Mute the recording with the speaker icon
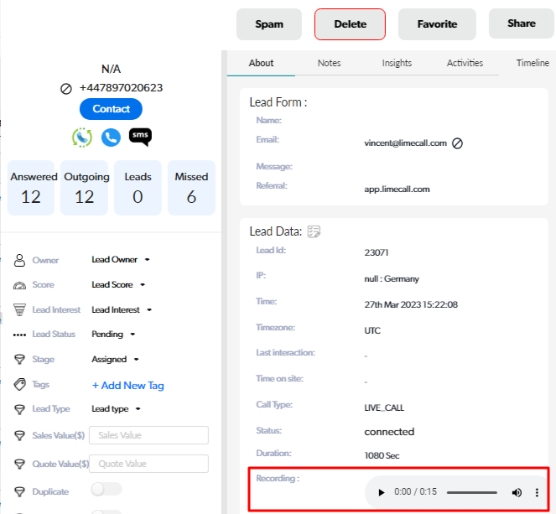The width and height of the screenshot is (556, 514). [517, 492]
